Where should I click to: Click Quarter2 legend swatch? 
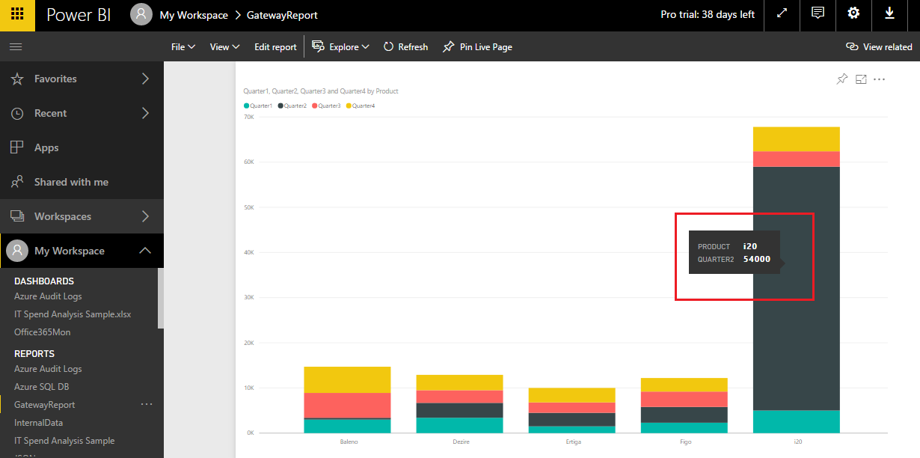click(280, 106)
